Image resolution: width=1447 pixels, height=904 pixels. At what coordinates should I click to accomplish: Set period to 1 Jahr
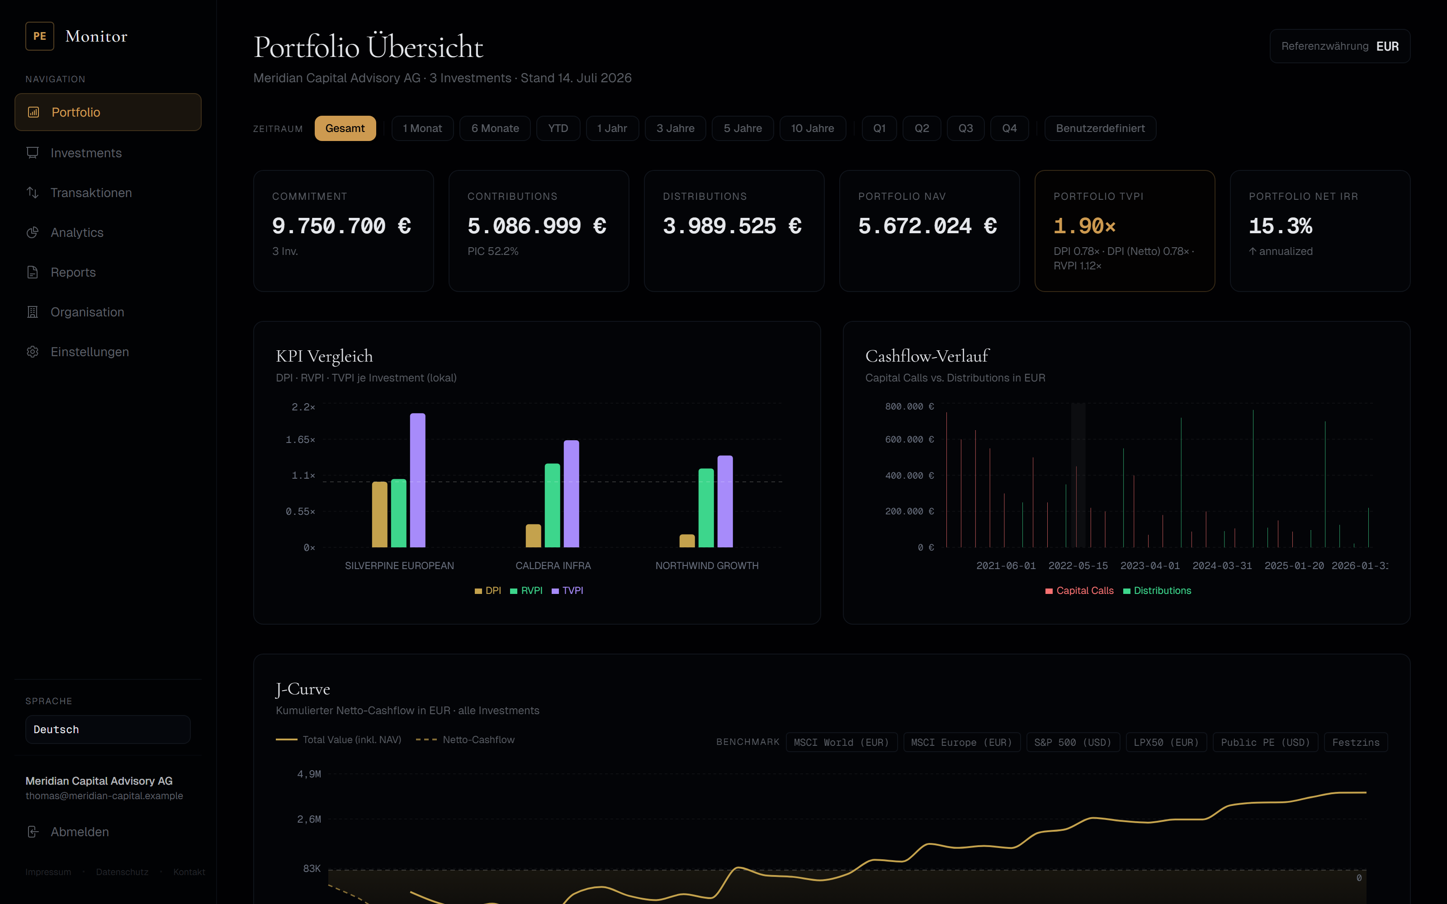(x=612, y=128)
